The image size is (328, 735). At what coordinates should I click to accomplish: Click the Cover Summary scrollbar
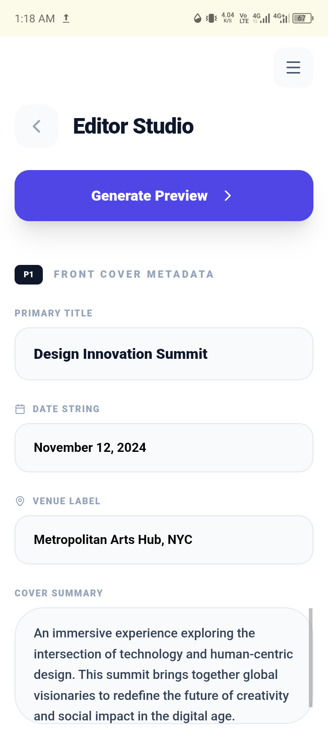click(311, 657)
